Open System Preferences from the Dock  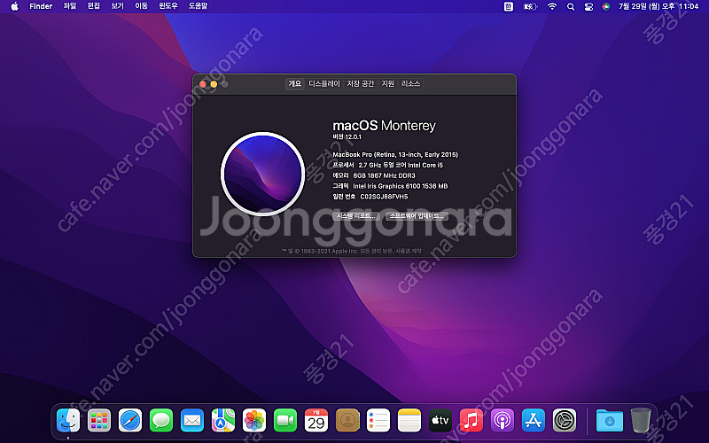coord(565,420)
